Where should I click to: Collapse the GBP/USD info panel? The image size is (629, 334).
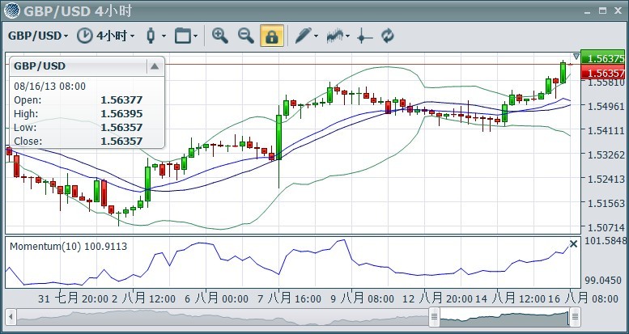[155, 66]
